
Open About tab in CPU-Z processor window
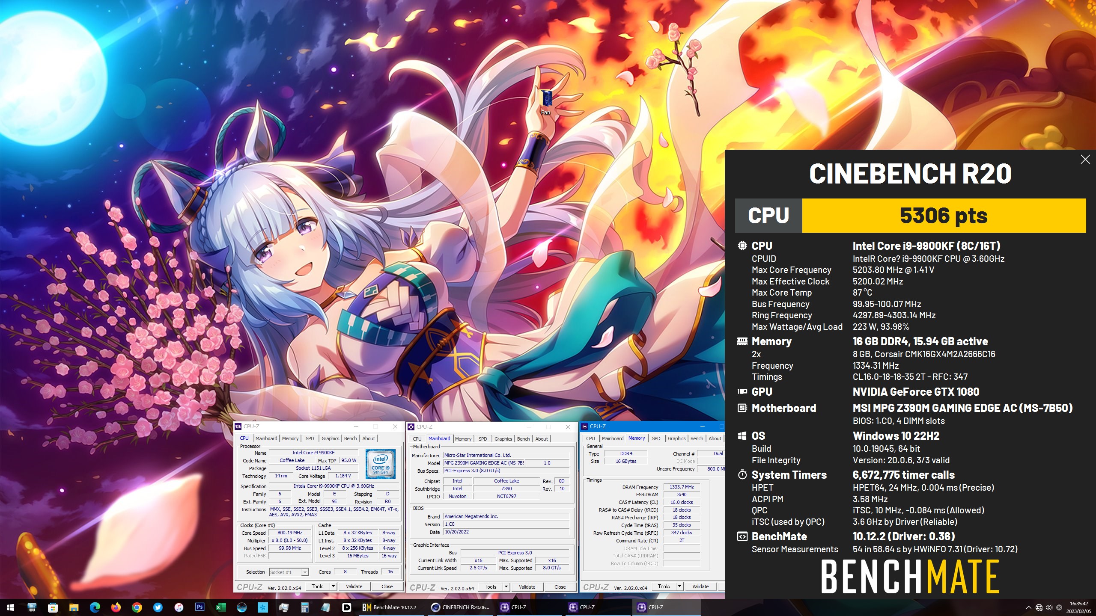pos(369,438)
